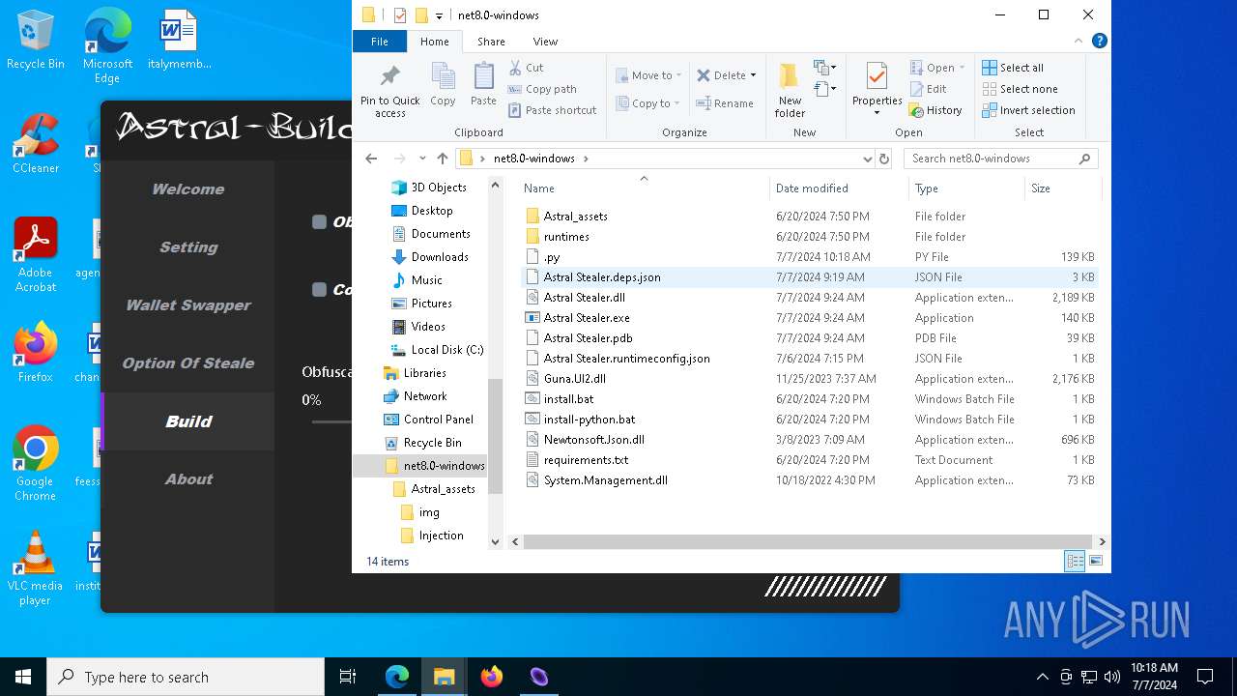Sort files by Date modified column

click(x=840, y=188)
